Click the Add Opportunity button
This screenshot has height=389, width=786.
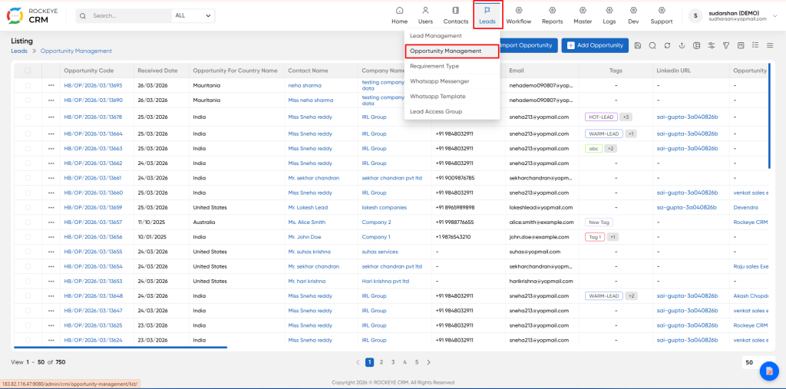coord(595,45)
